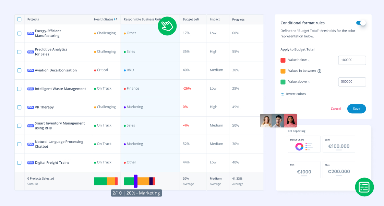The width and height of the screenshot is (384, 206).
Task: Cancel the conditional format changes
Action: [x=336, y=109]
